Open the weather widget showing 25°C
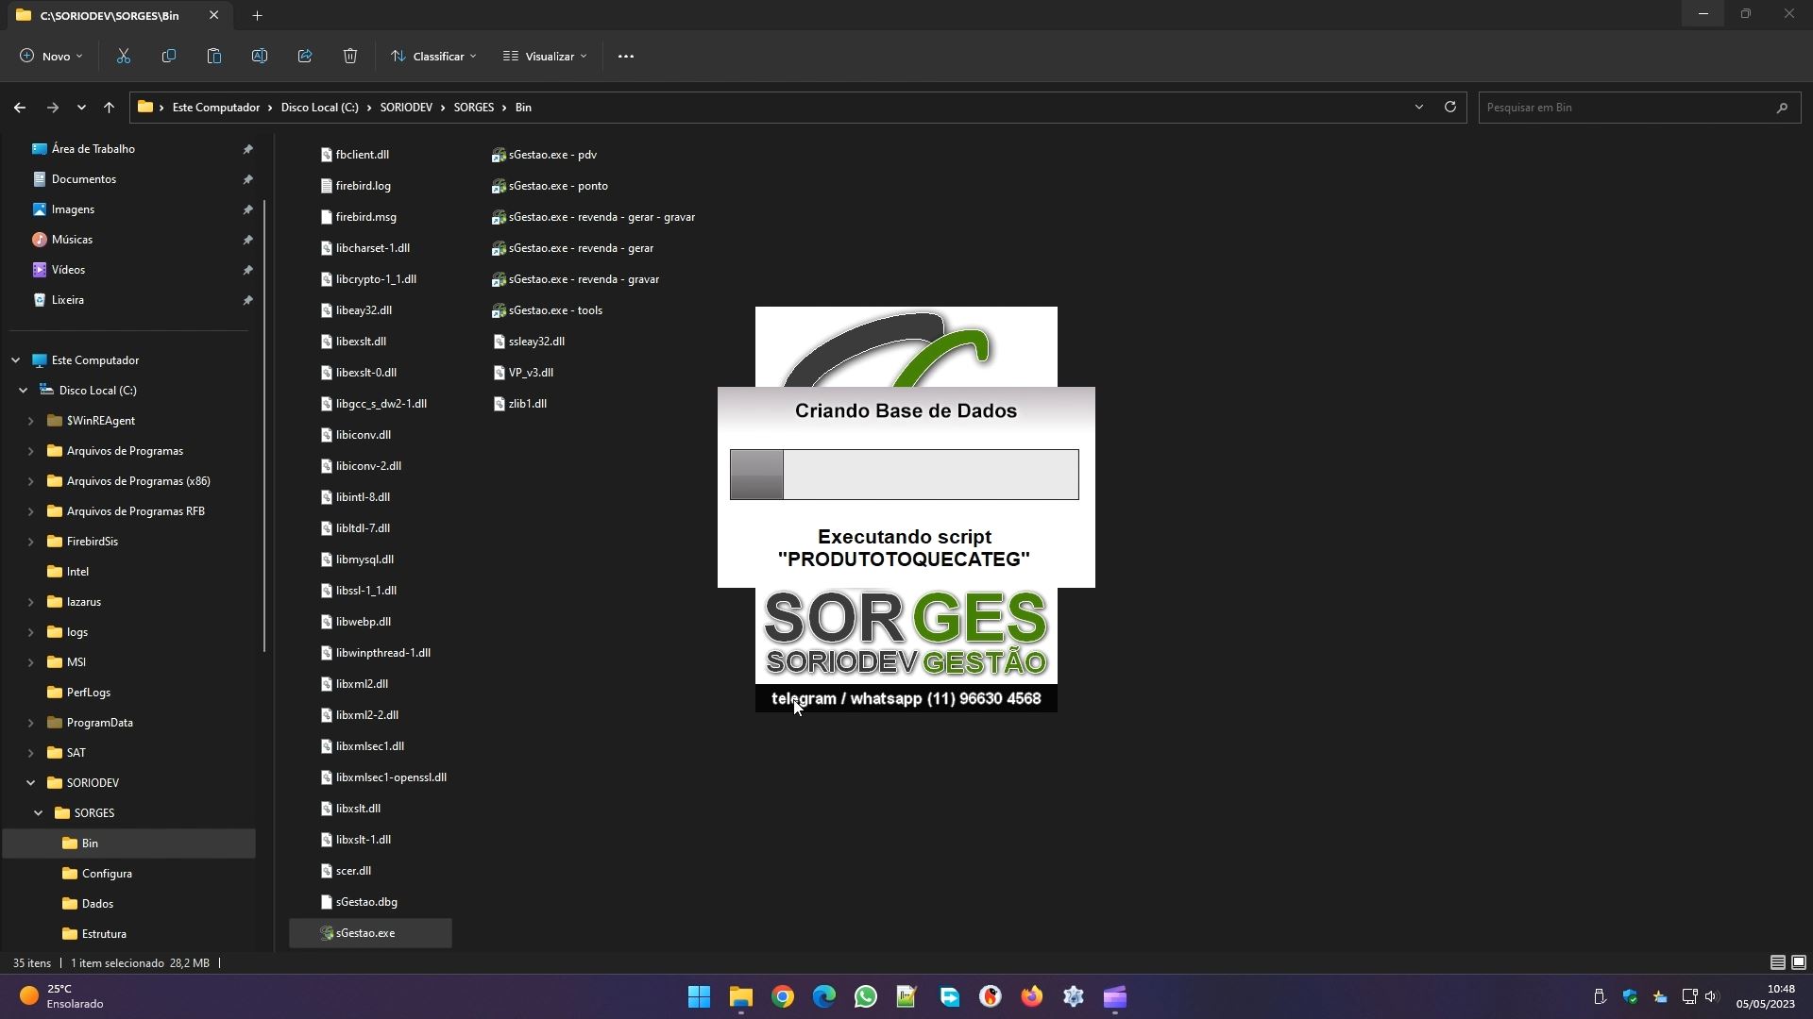Viewport: 1813px width, 1019px height. pyautogui.click(x=62, y=996)
